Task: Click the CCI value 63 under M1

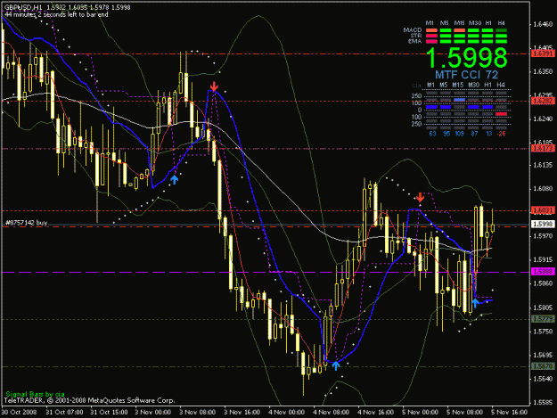Action: click(432, 134)
